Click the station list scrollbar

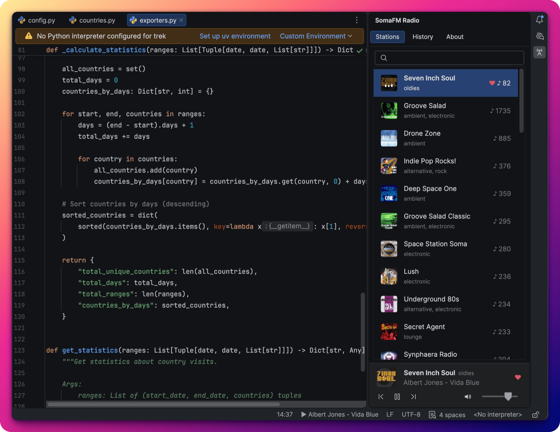521,101
